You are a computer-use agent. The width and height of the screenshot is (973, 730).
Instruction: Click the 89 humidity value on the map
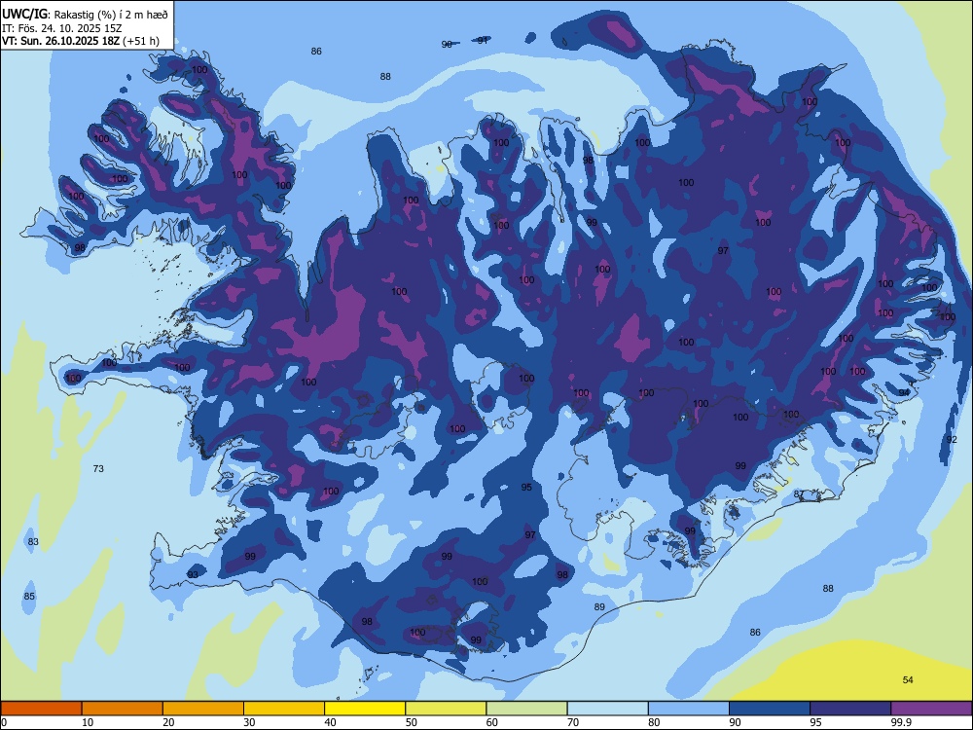(x=599, y=606)
